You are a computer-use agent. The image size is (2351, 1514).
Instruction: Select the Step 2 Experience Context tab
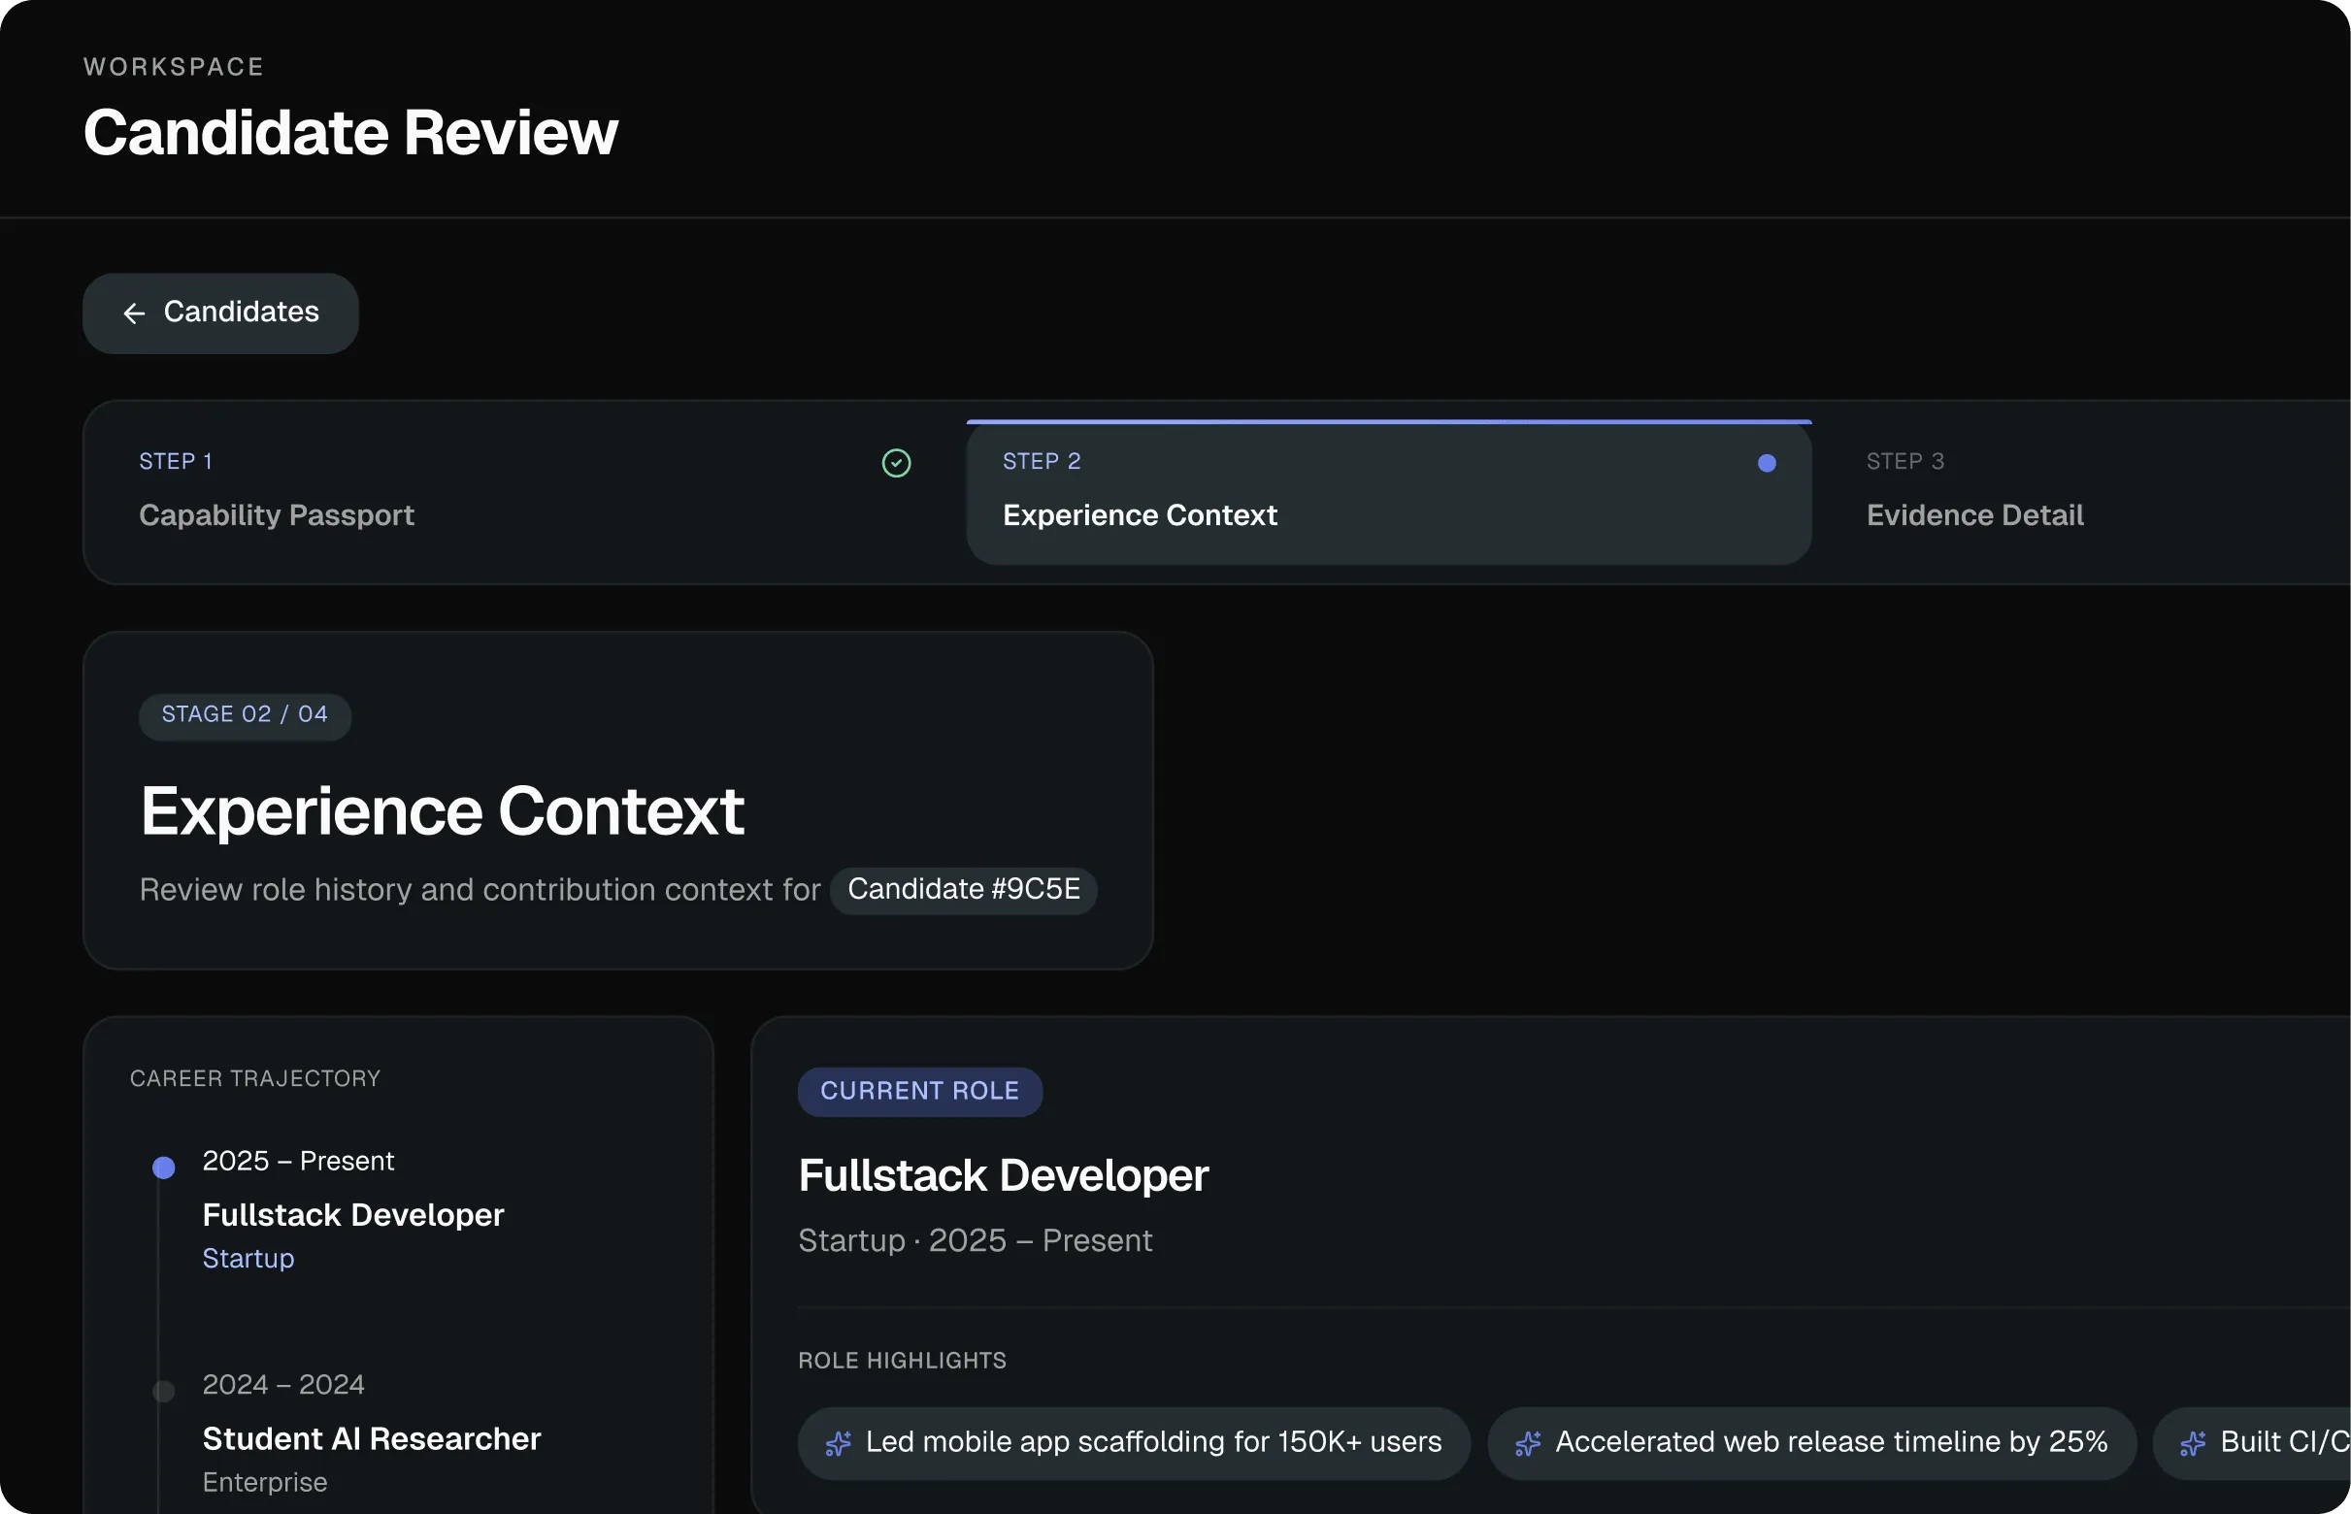[x=1388, y=491]
